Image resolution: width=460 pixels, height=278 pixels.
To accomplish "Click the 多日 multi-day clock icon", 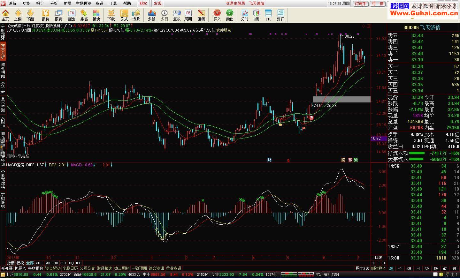I will (164, 15).
